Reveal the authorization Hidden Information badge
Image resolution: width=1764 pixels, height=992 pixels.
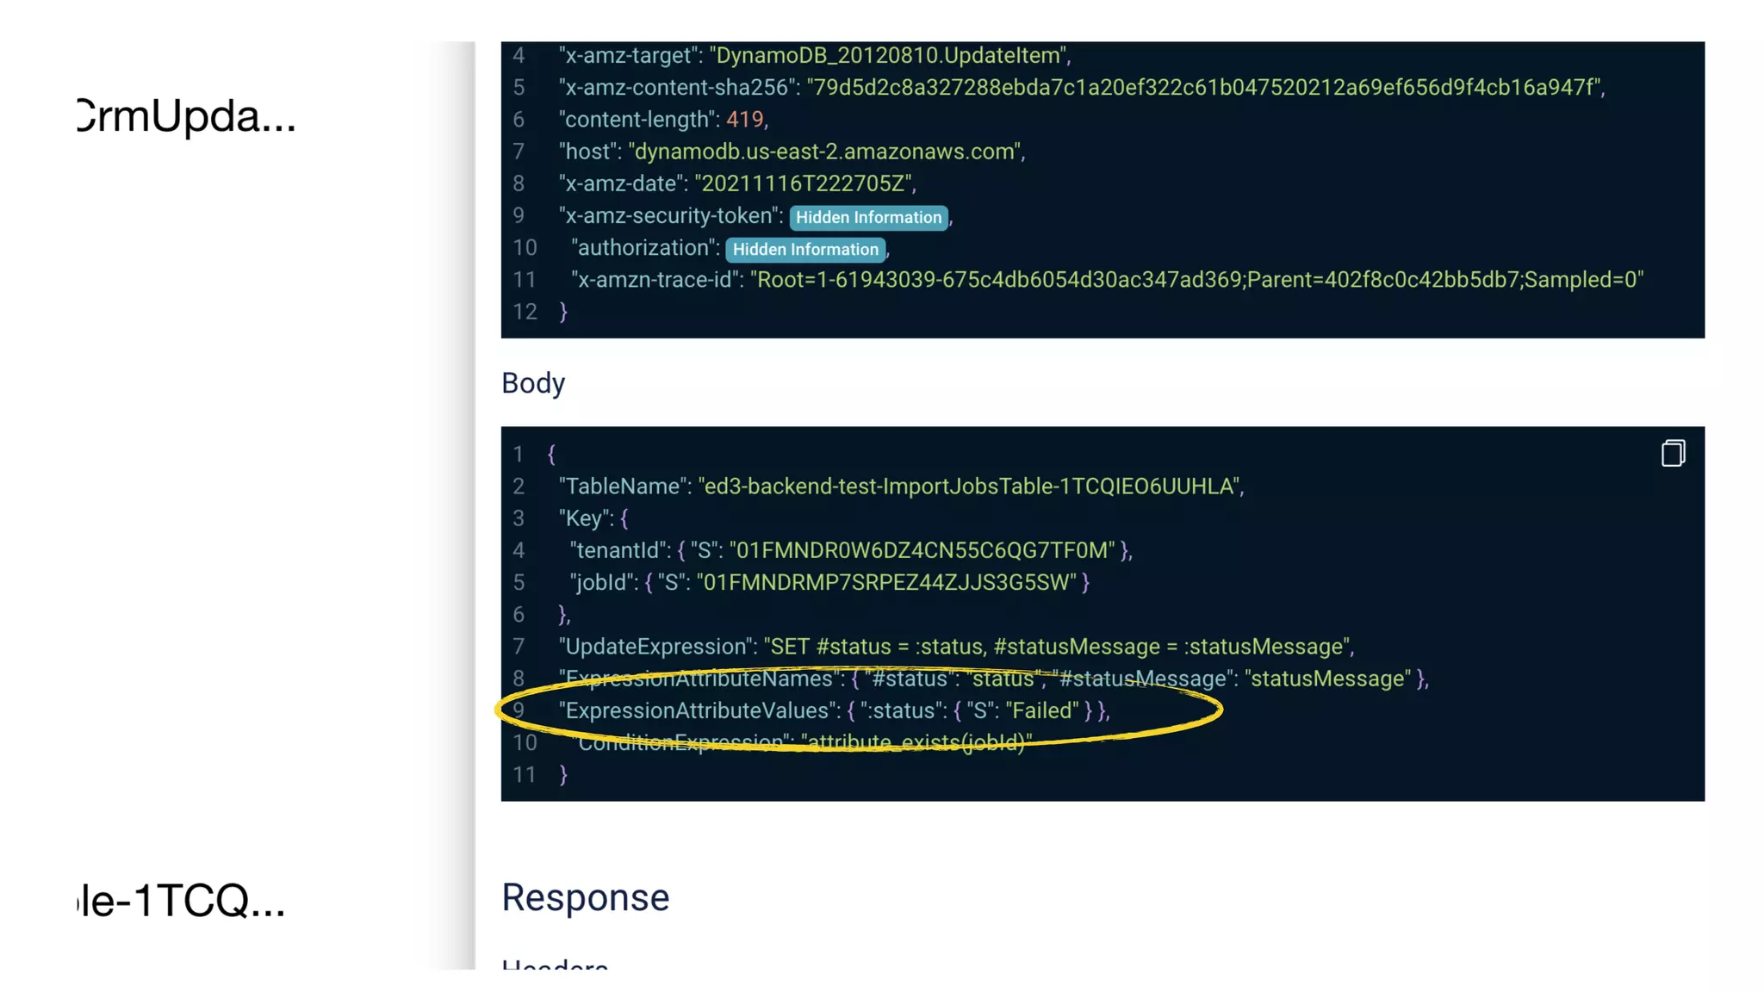[805, 250]
